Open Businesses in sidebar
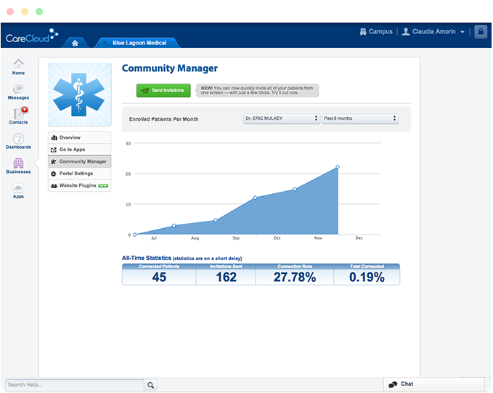This screenshot has height=393, width=493. point(18,166)
